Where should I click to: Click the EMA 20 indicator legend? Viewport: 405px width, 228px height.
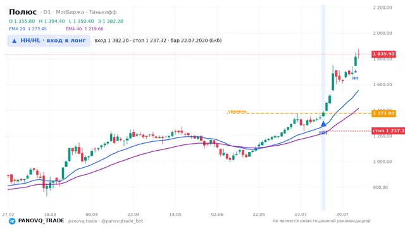tap(28, 29)
